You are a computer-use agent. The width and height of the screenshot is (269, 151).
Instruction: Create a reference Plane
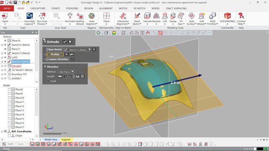point(106,18)
